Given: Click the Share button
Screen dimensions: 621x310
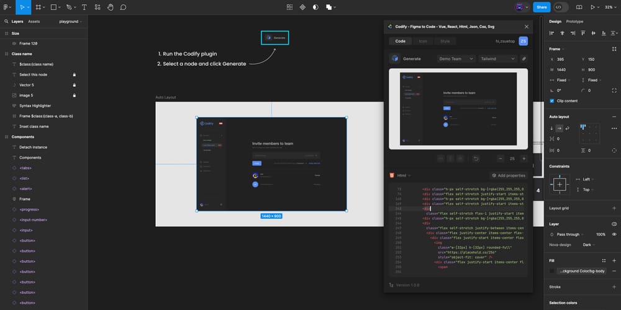Looking at the screenshot, I should (x=542, y=7).
